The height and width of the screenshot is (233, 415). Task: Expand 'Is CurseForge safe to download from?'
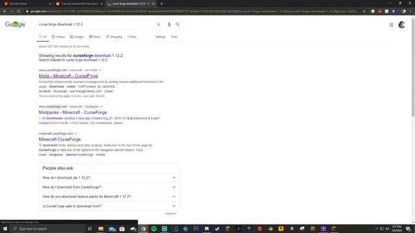click(x=109, y=206)
